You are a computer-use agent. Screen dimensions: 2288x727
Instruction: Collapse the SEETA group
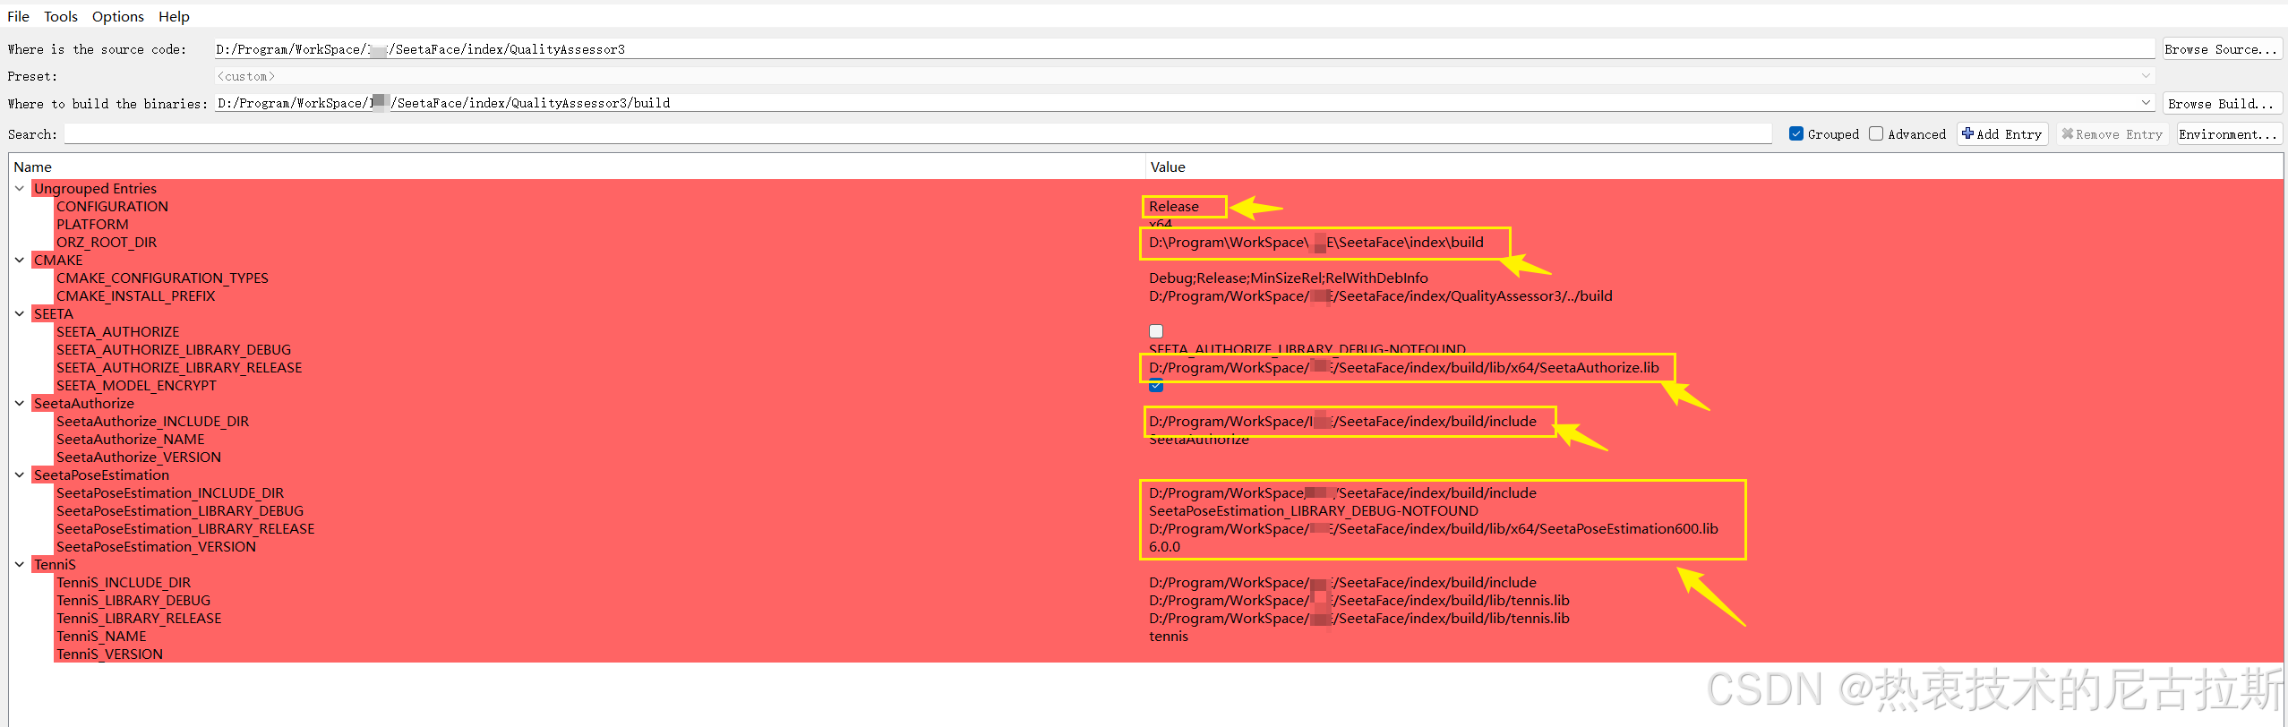[20, 314]
